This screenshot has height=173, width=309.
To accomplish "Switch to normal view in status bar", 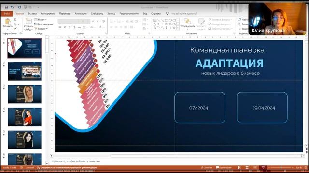I will pyautogui.click(x=239, y=168).
